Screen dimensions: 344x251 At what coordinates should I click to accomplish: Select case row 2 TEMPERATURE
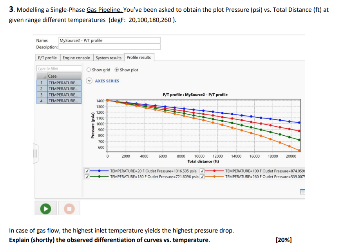[x=64, y=89]
